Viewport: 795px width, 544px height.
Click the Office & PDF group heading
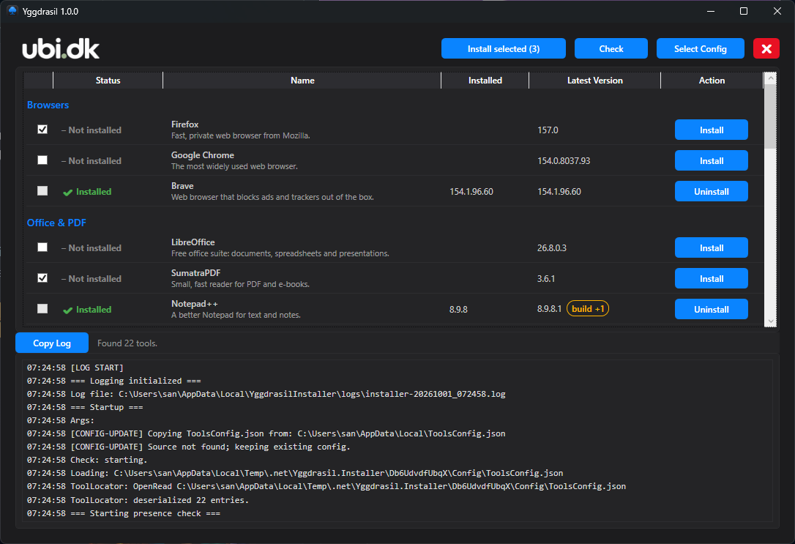point(56,223)
